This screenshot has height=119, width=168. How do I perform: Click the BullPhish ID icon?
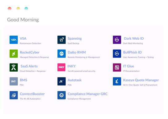tap(117, 54)
